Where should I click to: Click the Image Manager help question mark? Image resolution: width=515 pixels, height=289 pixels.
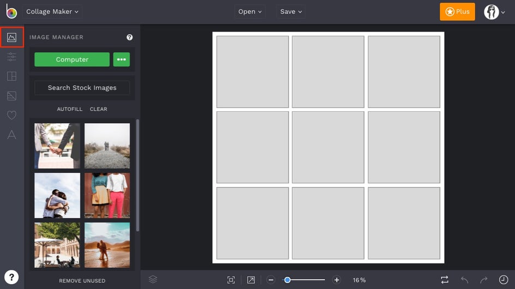coord(130,37)
